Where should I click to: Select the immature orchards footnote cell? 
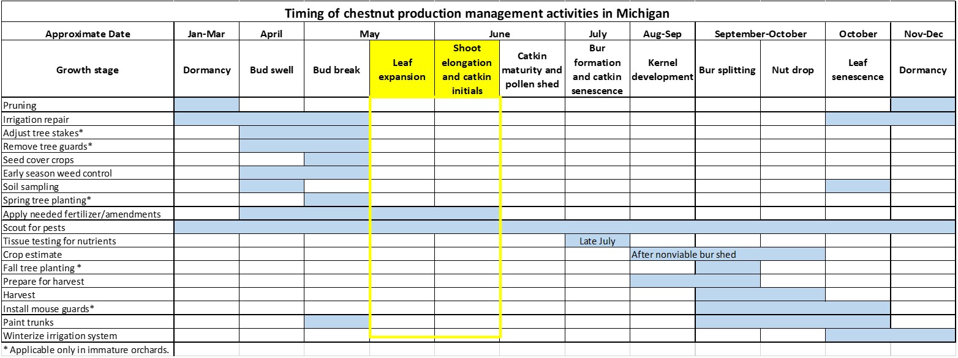(86, 350)
